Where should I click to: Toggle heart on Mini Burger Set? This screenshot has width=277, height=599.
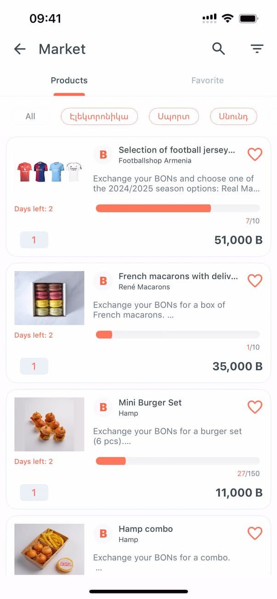tap(254, 407)
